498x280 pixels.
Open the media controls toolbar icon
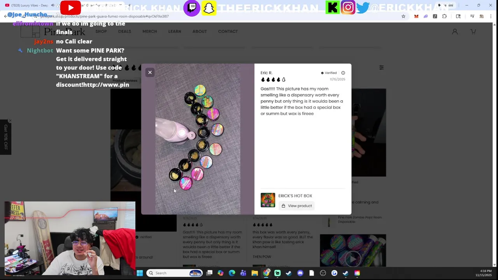pyautogui.click(x=472, y=16)
